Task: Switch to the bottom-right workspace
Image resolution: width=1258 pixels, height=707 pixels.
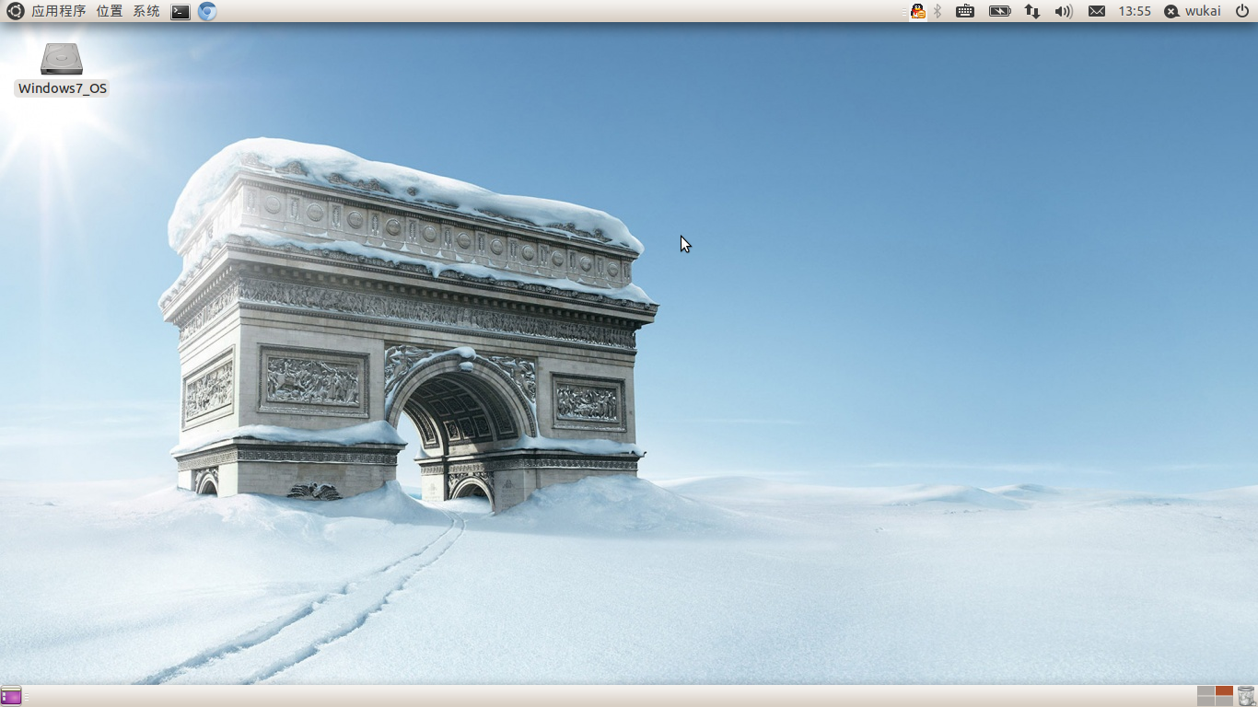Action: 1224,701
